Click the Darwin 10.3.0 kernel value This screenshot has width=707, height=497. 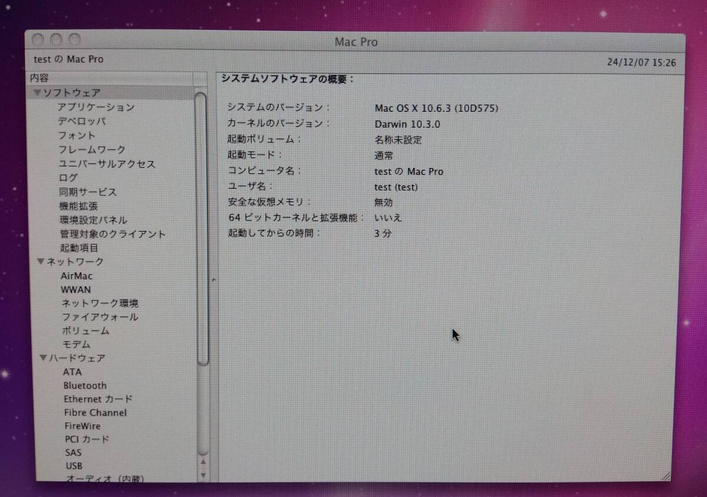(407, 124)
